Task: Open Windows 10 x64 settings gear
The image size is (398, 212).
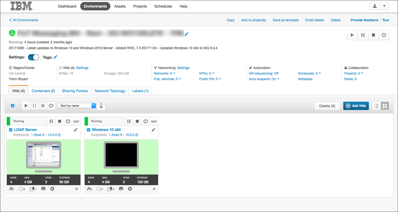Action: click(x=130, y=189)
